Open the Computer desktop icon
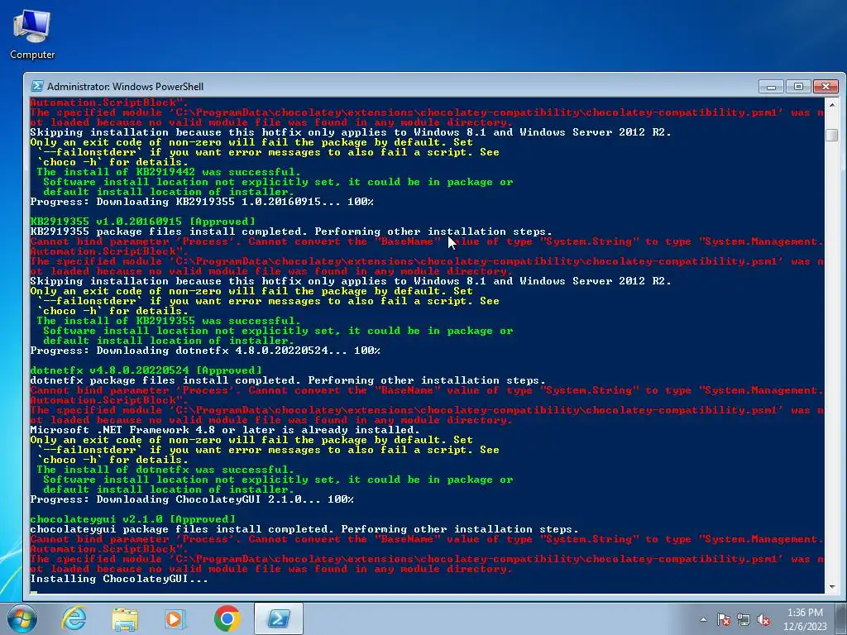This screenshot has height=635, width=847. 32,35
